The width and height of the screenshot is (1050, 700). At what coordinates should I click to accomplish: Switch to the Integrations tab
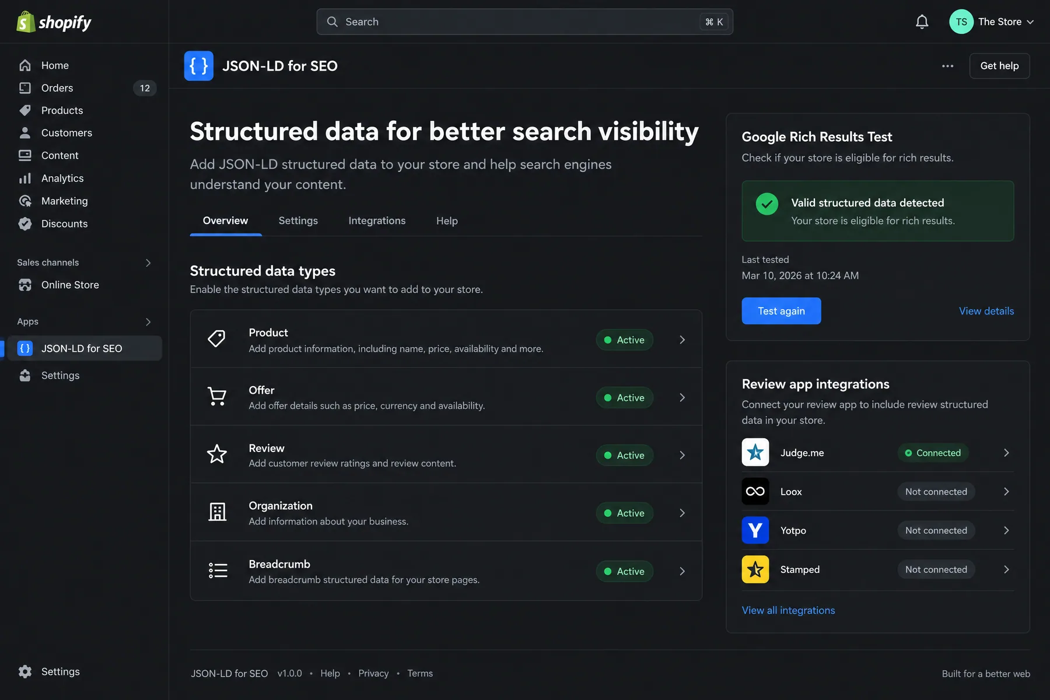pyautogui.click(x=377, y=220)
